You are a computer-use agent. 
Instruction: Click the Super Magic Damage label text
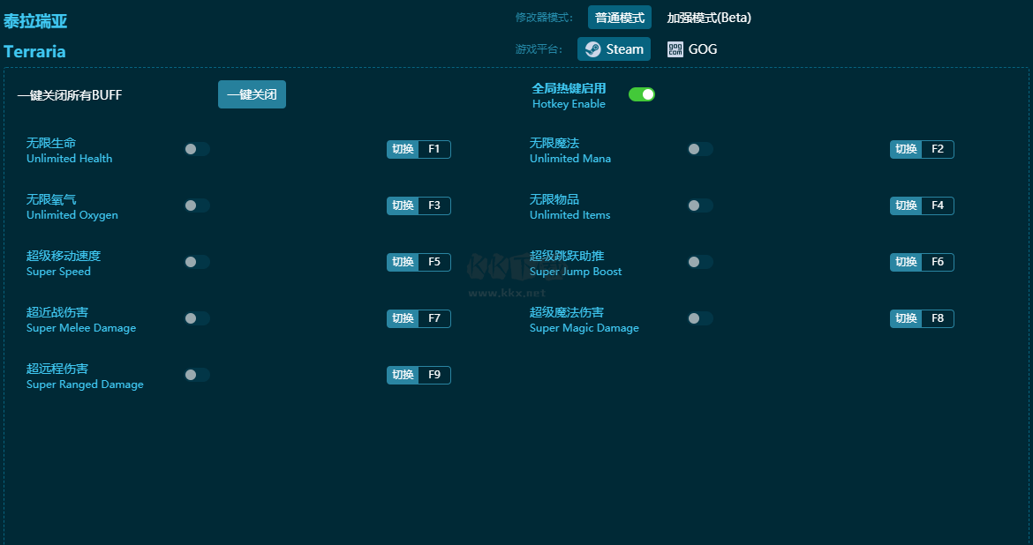(584, 328)
